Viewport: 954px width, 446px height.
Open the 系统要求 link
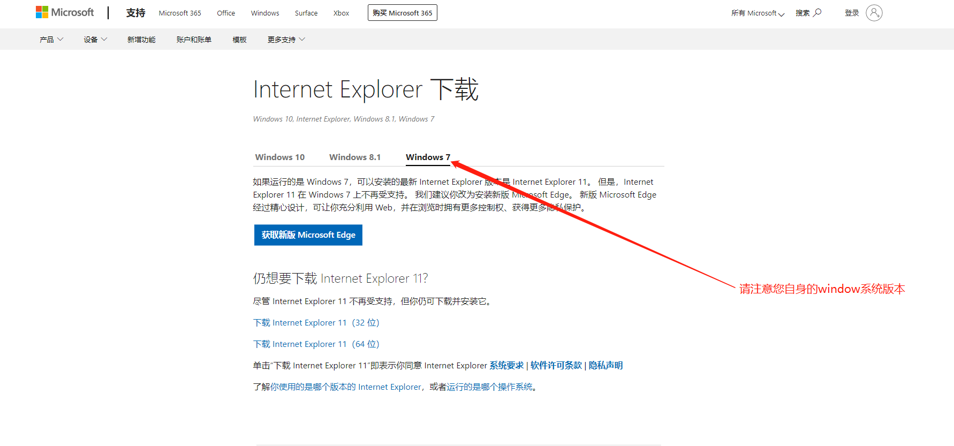tap(506, 365)
